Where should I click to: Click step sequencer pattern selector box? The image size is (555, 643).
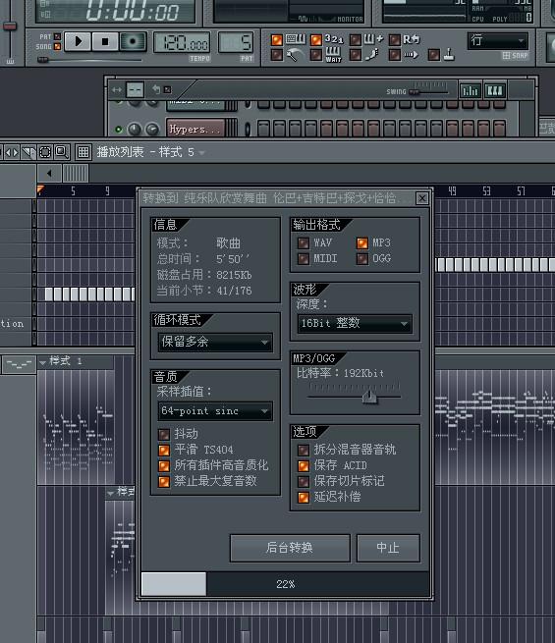click(x=135, y=89)
